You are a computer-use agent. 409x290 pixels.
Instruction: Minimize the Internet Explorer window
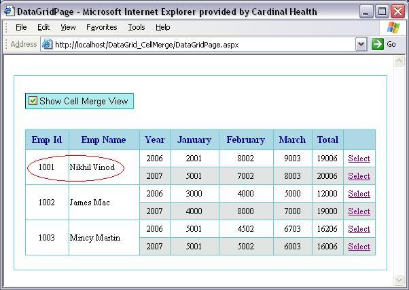click(366, 12)
